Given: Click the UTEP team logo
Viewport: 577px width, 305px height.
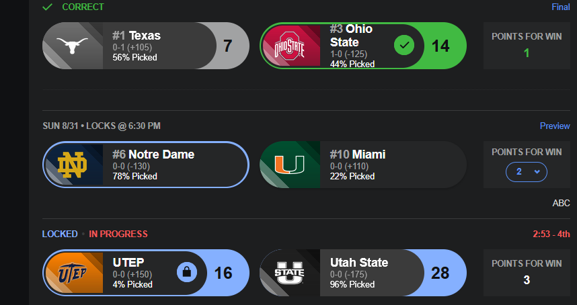Looking at the screenshot, I should click(72, 273).
